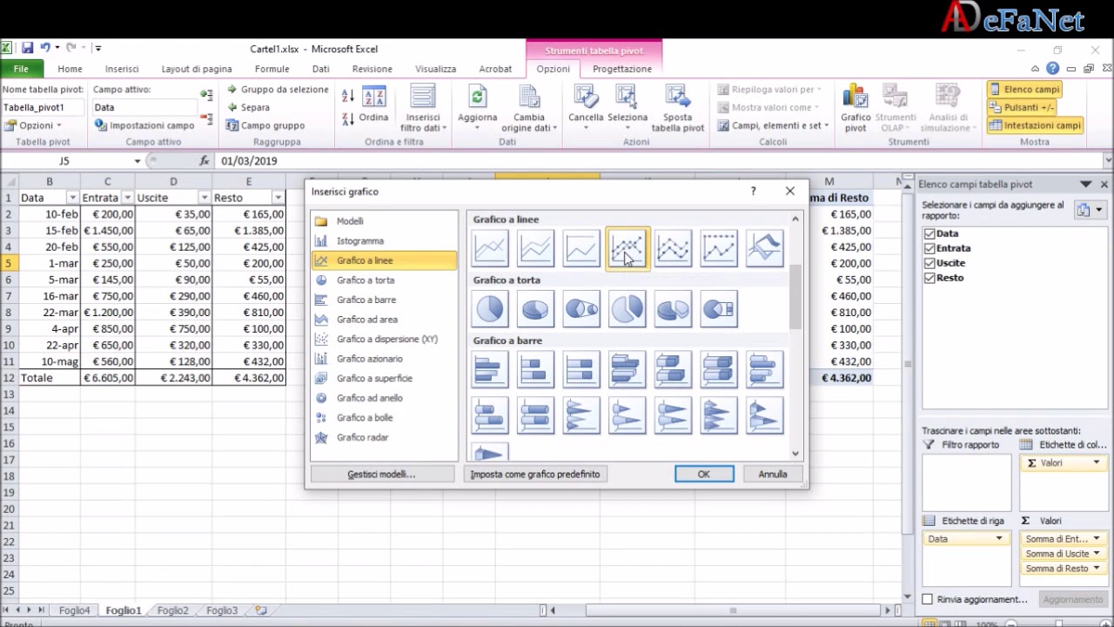1114x627 pixels.
Task: Select the first pie chart icon
Action: (x=490, y=309)
